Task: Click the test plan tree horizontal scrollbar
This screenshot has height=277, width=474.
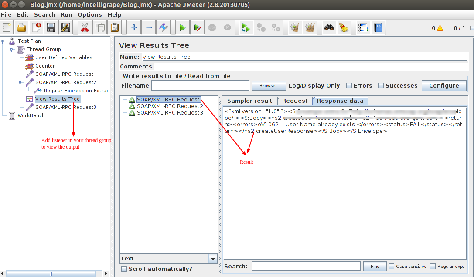Action: pyautogui.click(x=51, y=274)
